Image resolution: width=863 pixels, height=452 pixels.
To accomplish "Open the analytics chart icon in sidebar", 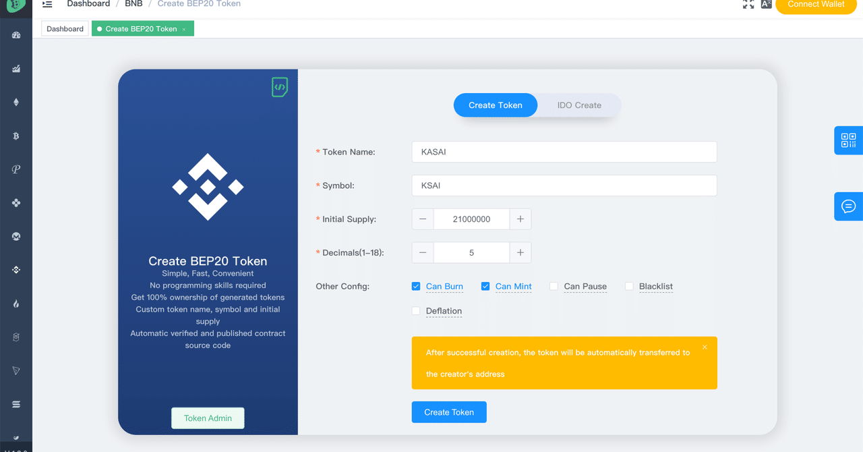I will (16, 68).
